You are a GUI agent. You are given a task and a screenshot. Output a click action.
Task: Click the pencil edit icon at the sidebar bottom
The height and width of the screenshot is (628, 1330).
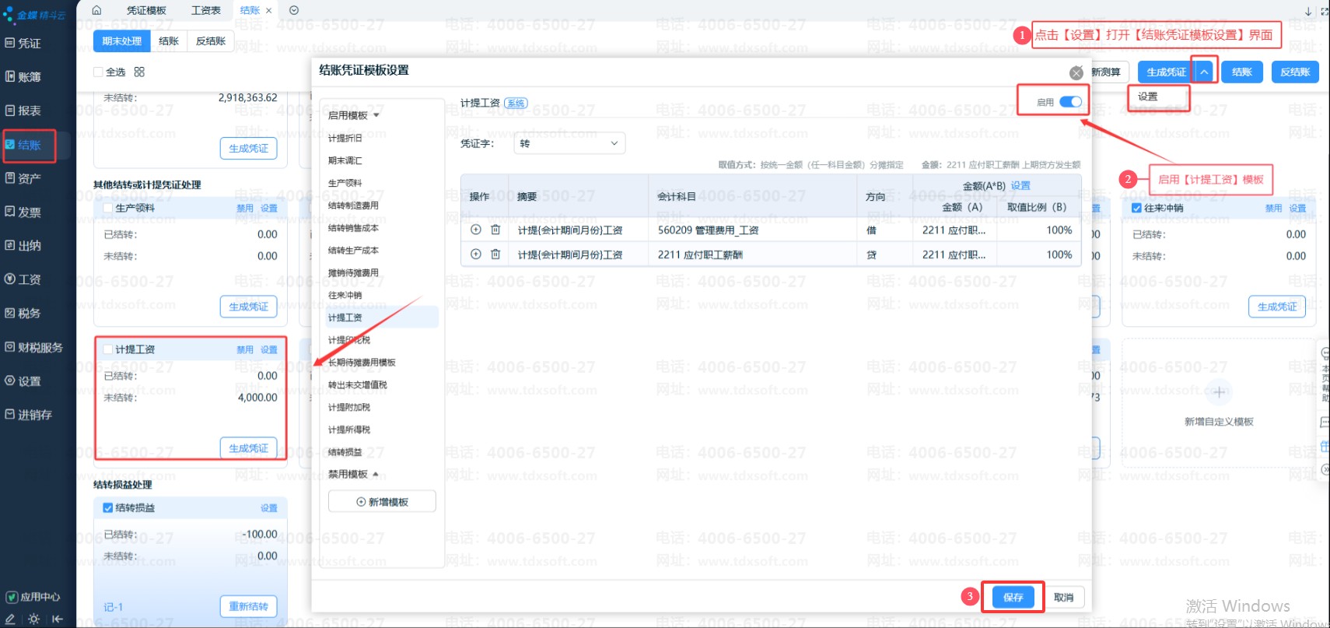(x=10, y=619)
